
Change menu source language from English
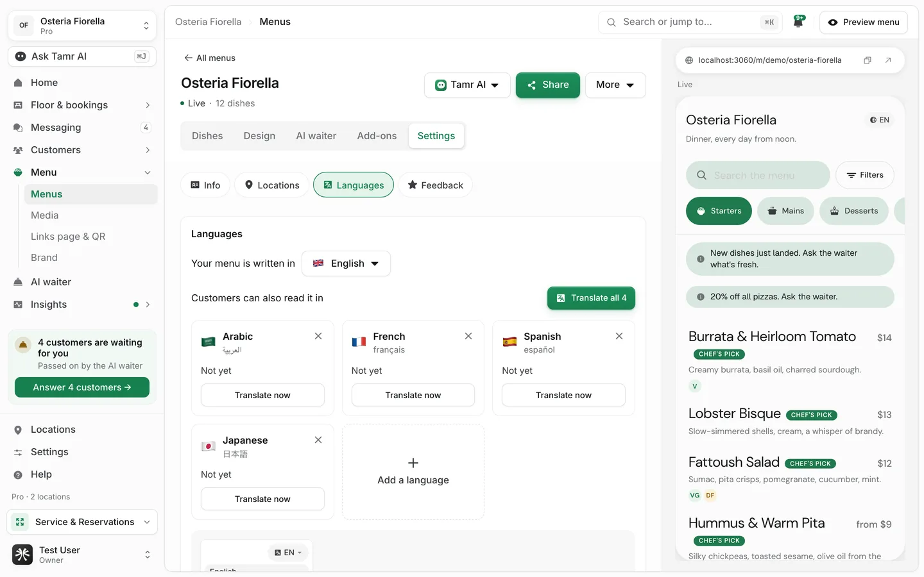346,263
